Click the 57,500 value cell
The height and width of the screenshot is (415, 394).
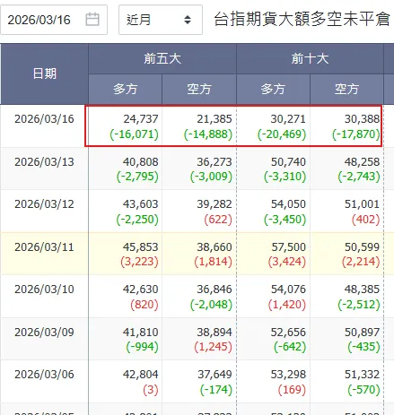click(273, 254)
